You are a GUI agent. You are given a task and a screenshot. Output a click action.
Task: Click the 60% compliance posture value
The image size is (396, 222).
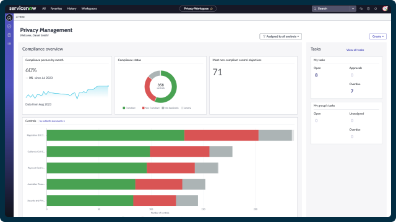pyautogui.click(x=31, y=70)
